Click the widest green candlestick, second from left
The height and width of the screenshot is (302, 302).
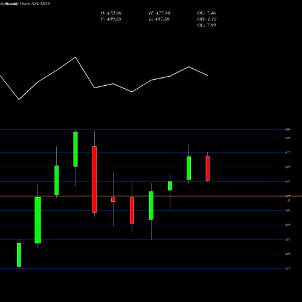(38, 220)
